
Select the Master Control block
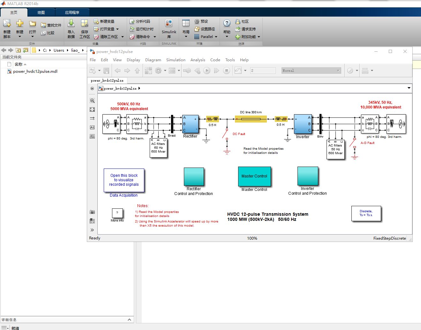click(x=254, y=176)
